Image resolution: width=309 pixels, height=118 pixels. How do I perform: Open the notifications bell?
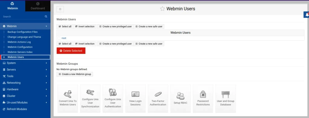coord(307,14)
